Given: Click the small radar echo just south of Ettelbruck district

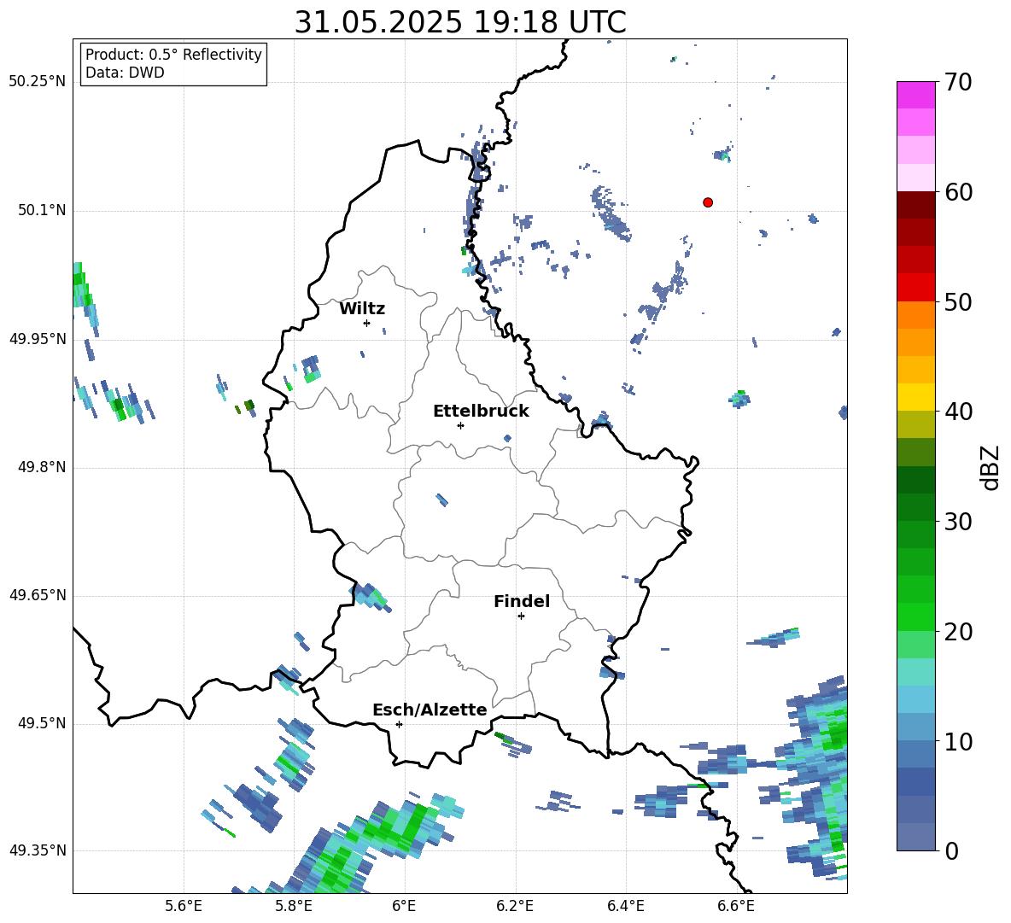Looking at the screenshot, I should [x=441, y=499].
